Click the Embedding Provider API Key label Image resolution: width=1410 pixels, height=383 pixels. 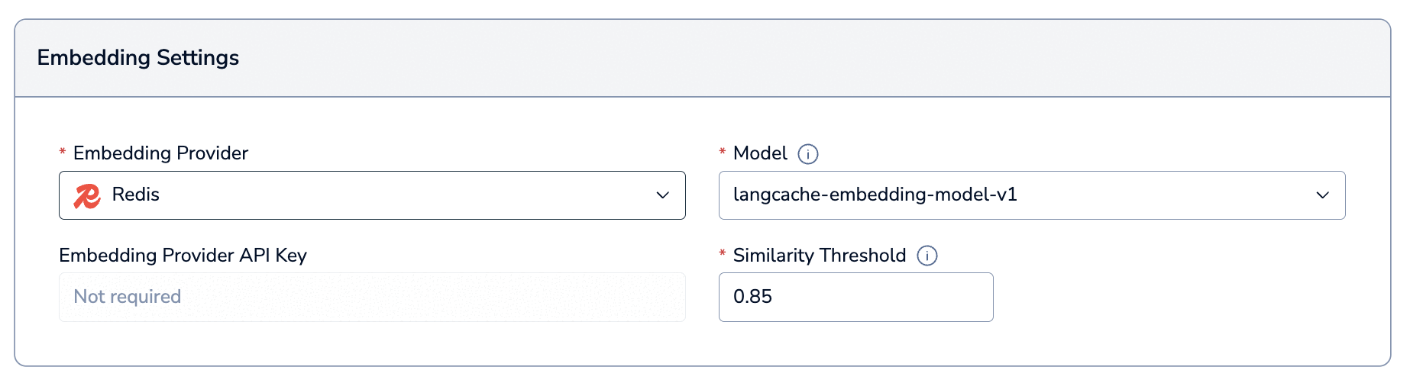pyautogui.click(x=183, y=256)
